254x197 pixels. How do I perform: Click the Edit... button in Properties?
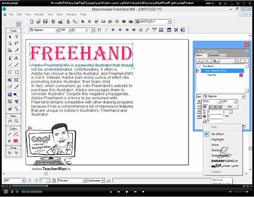[231, 107]
